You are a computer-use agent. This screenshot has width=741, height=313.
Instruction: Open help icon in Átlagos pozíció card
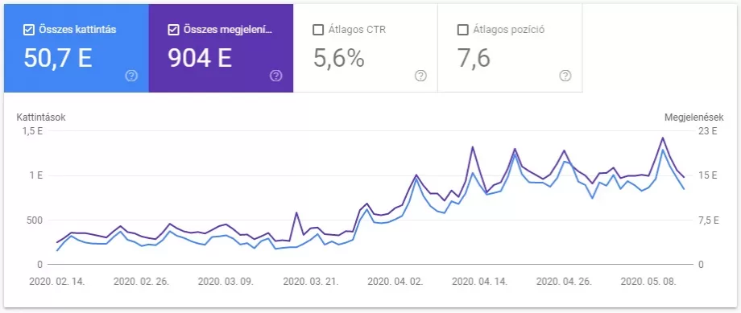click(565, 76)
